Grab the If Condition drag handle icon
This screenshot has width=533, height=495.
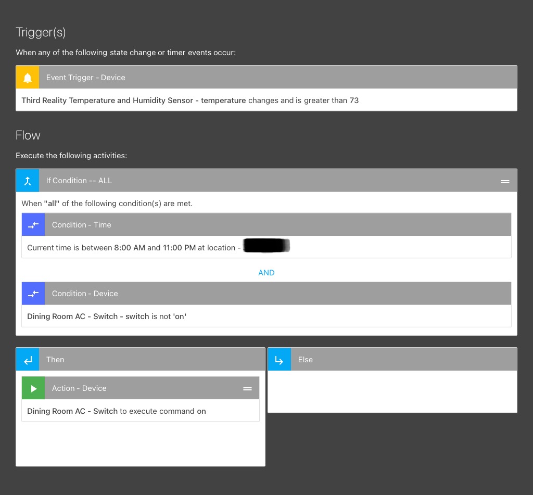click(505, 182)
